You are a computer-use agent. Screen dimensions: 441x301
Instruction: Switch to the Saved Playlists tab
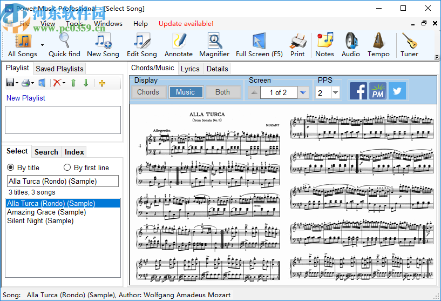(59, 69)
